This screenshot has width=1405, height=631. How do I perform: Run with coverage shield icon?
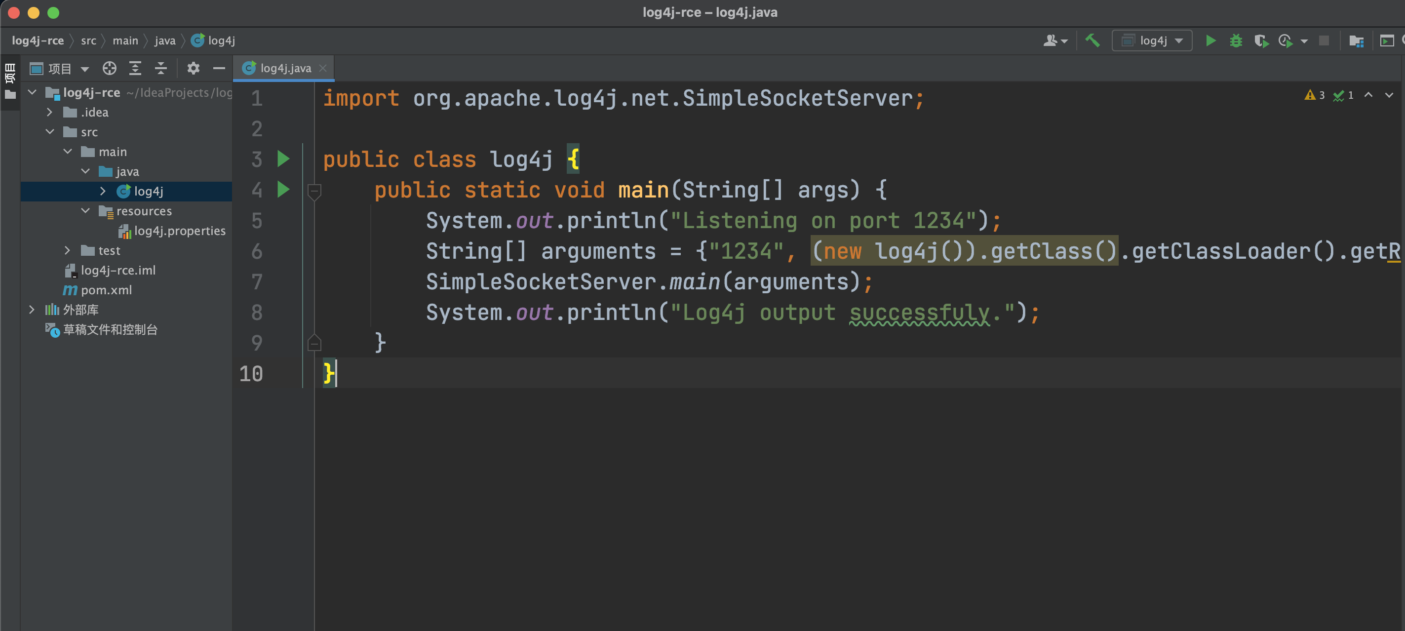click(x=1260, y=40)
